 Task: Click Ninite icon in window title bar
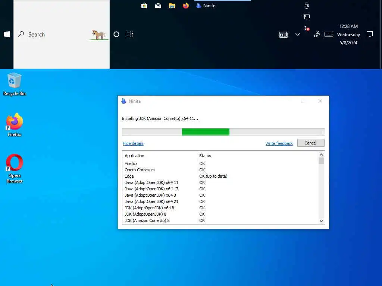124,101
